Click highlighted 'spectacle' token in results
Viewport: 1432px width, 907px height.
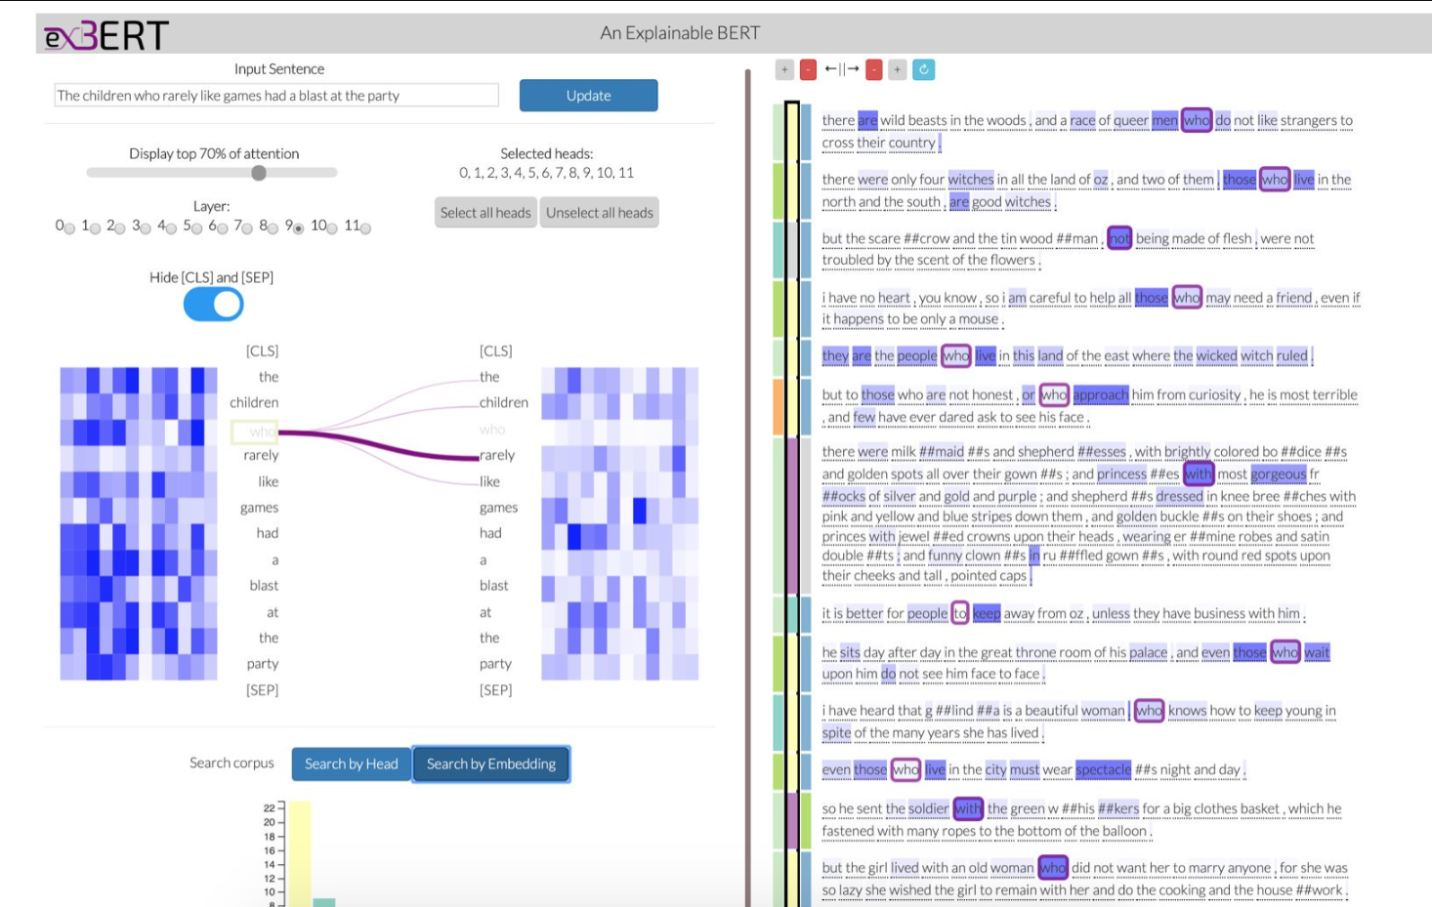(x=1104, y=769)
